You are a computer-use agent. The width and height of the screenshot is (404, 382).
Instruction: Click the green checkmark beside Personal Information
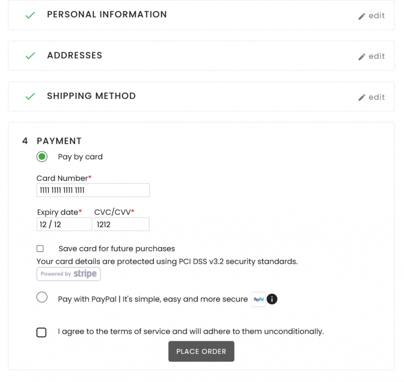[x=30, y=15]
